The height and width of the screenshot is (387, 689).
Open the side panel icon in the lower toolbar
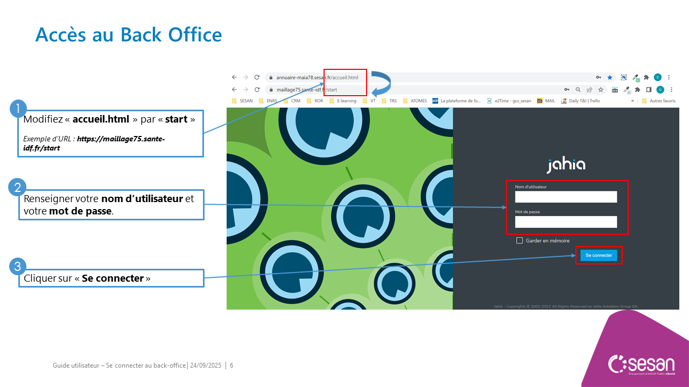pos(649,90)
